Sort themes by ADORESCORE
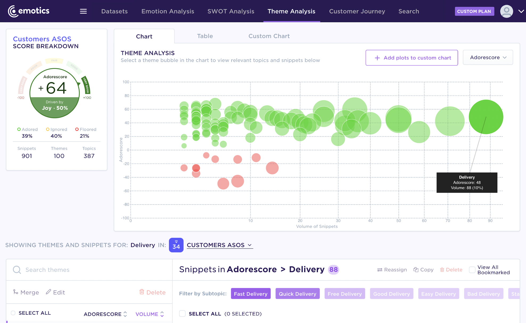The width and height of the screenshot is (526, 323). [105, 314]
